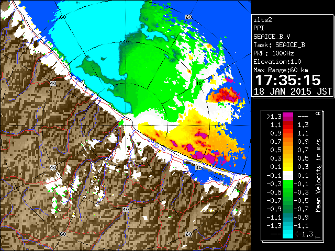Click the 'T' letter at the bottom of the legend
Image resolution: width=335 pixels, height=251 pixels.
[x=318, y=237]
